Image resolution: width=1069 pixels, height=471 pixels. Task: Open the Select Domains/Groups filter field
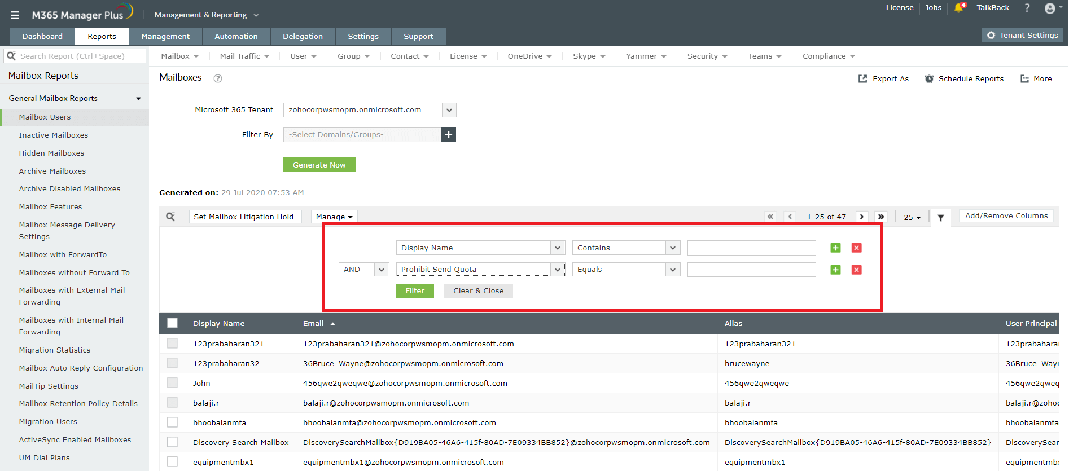click(362, 135)
